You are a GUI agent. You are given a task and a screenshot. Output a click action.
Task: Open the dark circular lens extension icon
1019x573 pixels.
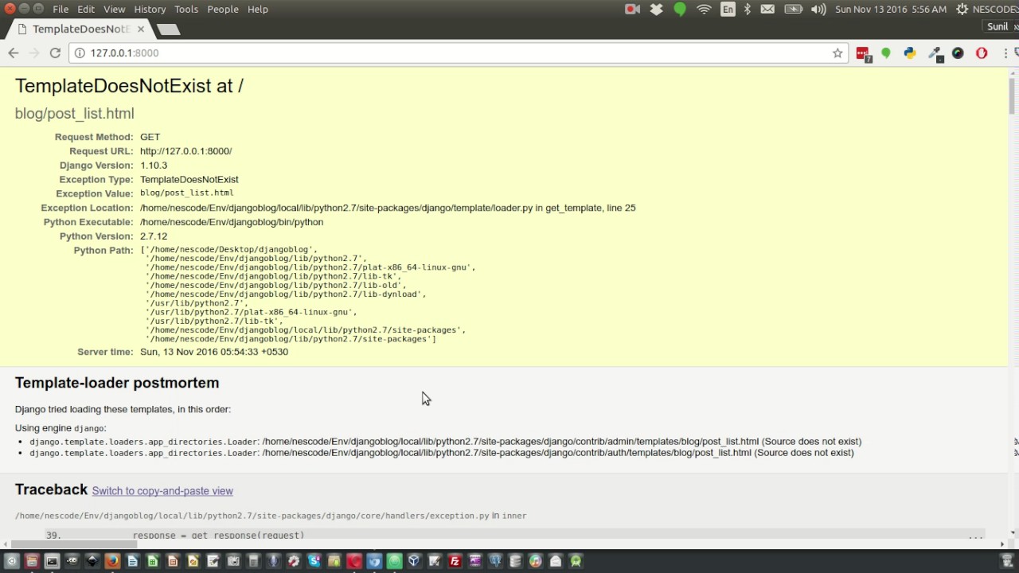point(958,53)
